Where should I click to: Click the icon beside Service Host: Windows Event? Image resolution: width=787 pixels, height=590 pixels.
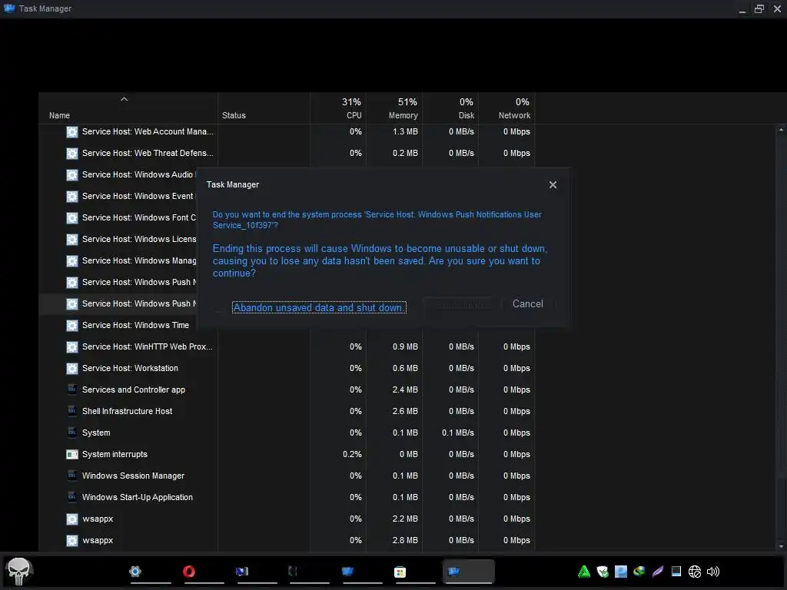(x=72, y=197)
